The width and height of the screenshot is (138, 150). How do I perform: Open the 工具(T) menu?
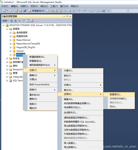[x=54, y=6]
